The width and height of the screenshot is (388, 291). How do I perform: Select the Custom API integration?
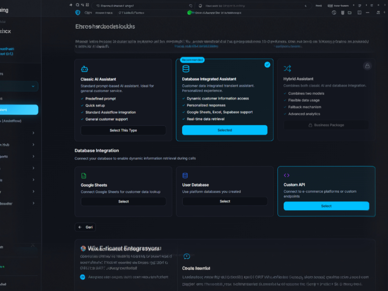tap(326, 206)
